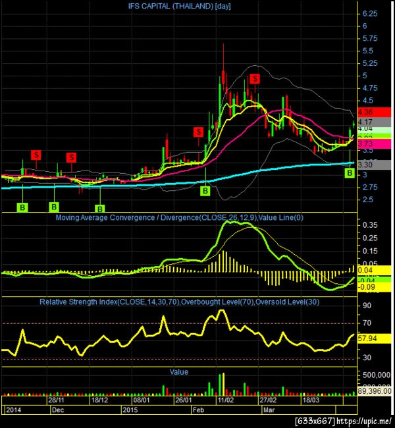Click the Value volume panel title

click(179, 372)
